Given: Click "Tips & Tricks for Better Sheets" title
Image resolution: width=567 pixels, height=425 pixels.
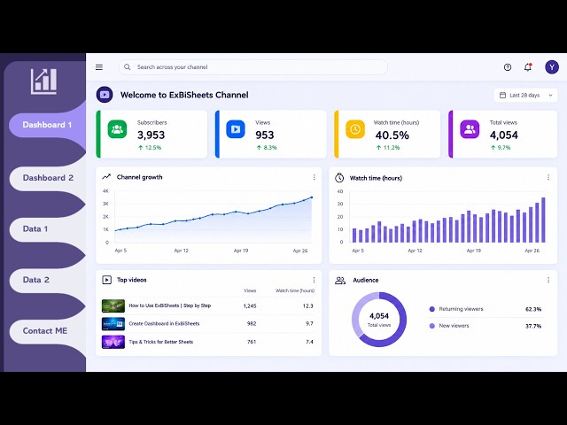Looking at the screenshot, I should pyautogui.click(x=161, y=342).
